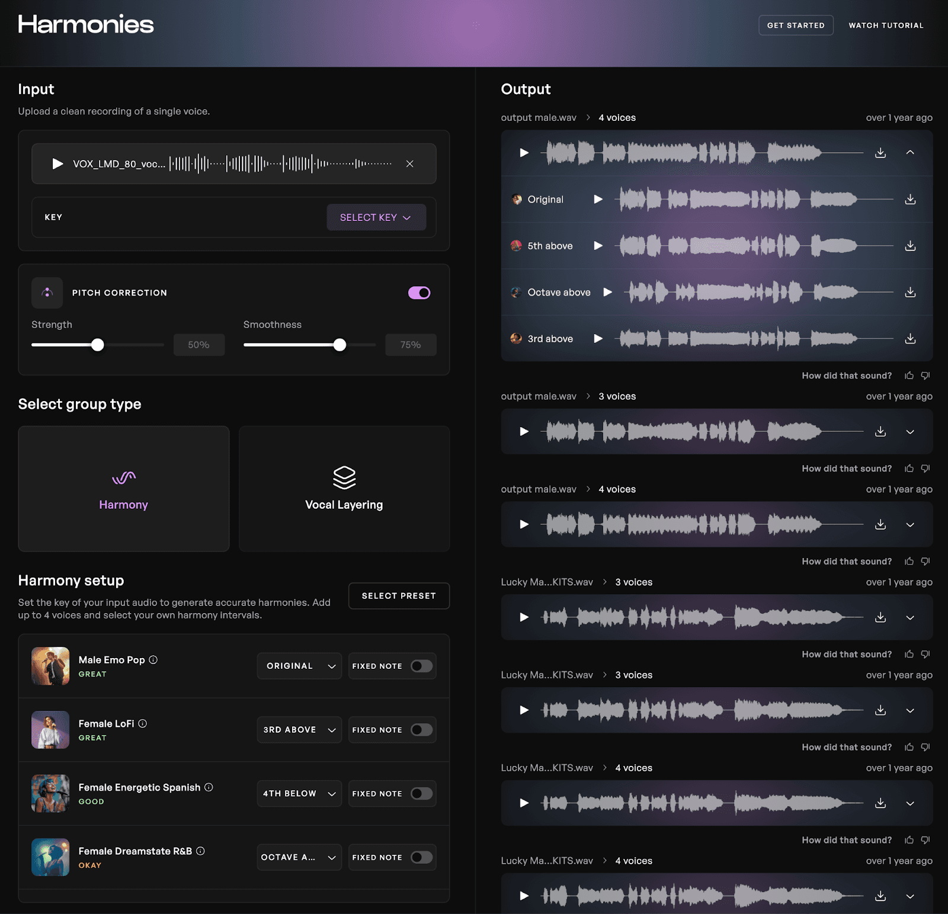Toggle Fixed Note for Female Dreamstate R&B

coord(422,857)
